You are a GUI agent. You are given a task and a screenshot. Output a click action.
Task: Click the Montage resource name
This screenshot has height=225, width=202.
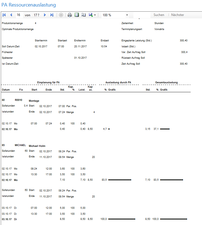(x=34, y=101)
